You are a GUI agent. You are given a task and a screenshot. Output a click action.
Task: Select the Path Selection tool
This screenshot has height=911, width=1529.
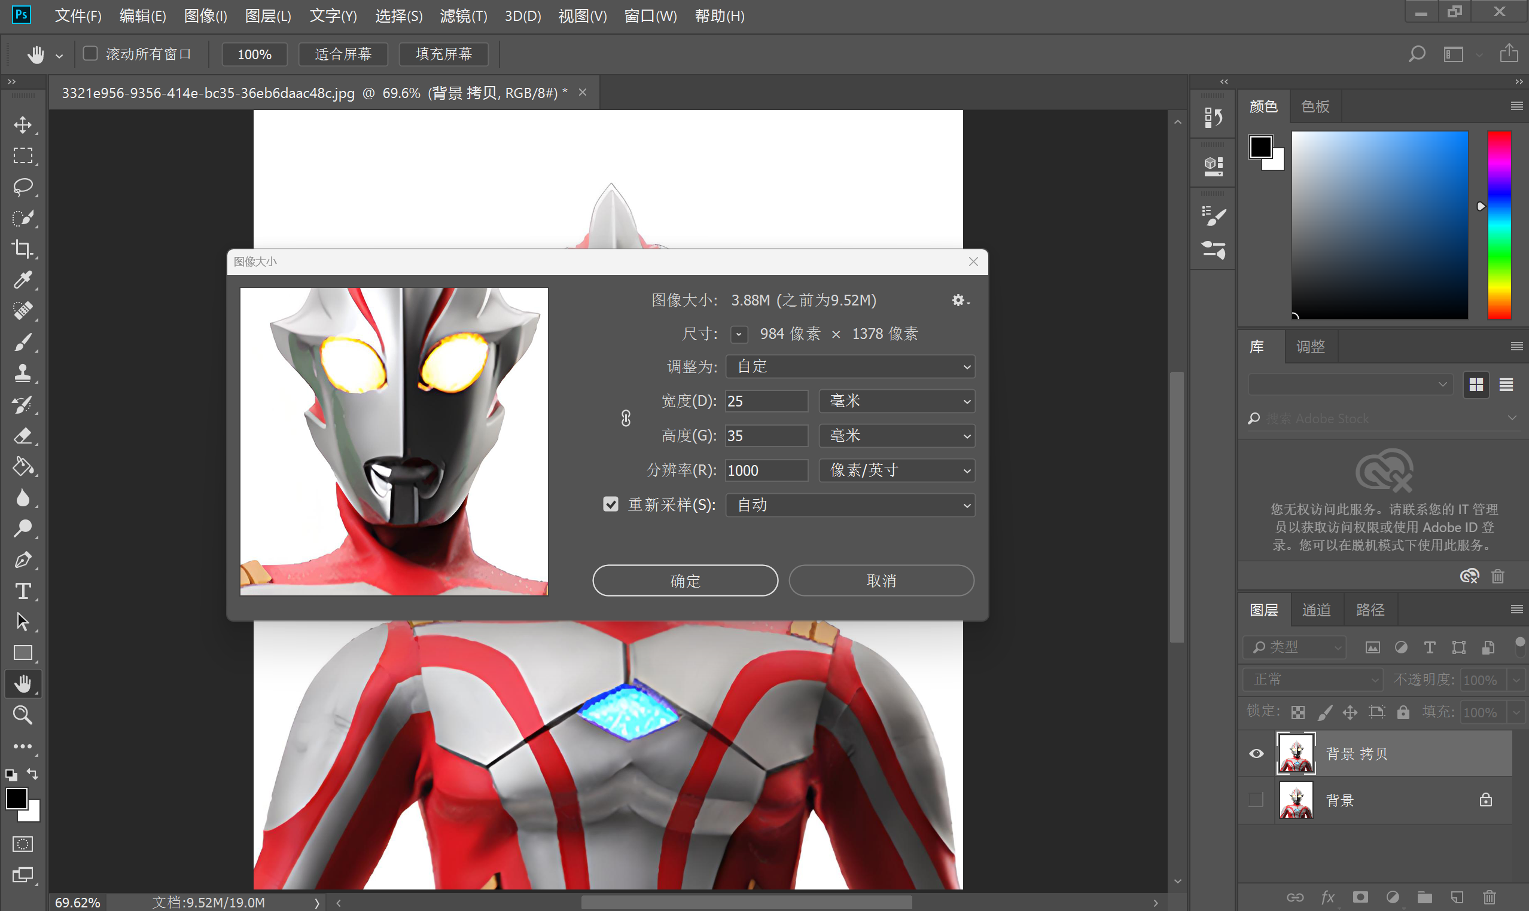click(x=23, y=622)
